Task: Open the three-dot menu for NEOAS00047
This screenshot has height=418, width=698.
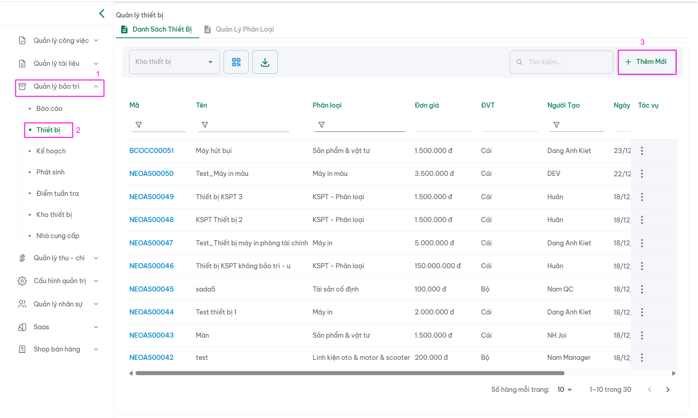Action: coord(642,243)
